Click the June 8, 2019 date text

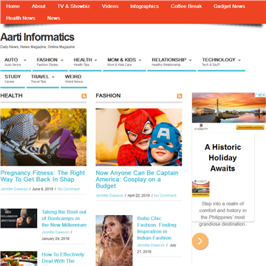pyautogui.click(x=42, y=189)
